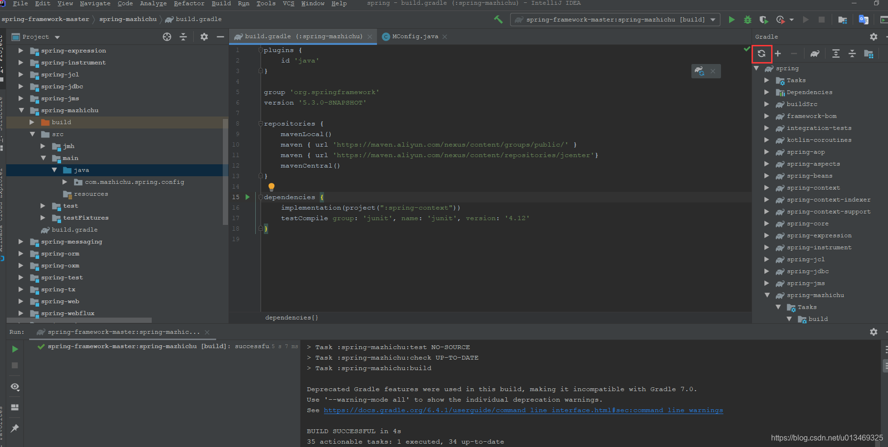Open Run panel settings gear
This screenshot has width=888, height=447.
(x=874, y=332)
